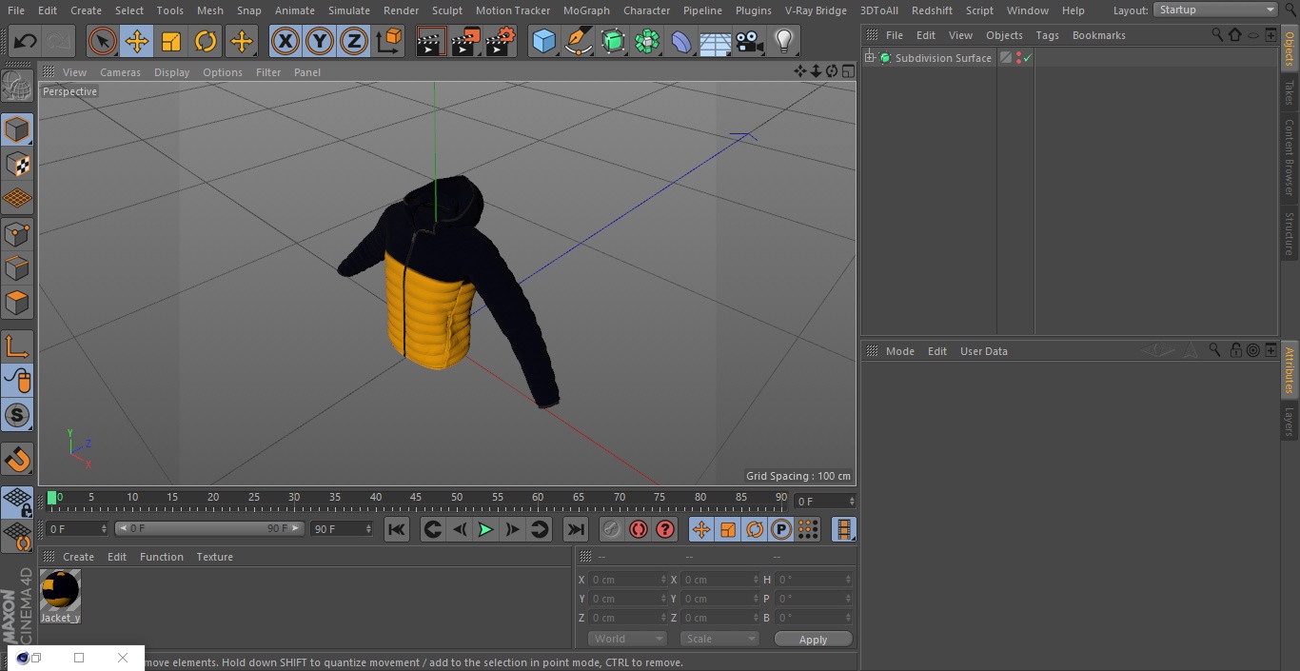Screen dimensions: 1300x671
Task: Lock the Attribute Manager element
Action: [1235, 350]
